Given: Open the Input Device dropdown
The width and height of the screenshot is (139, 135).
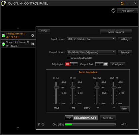Looking at the screenshot, I should point(91,39).
